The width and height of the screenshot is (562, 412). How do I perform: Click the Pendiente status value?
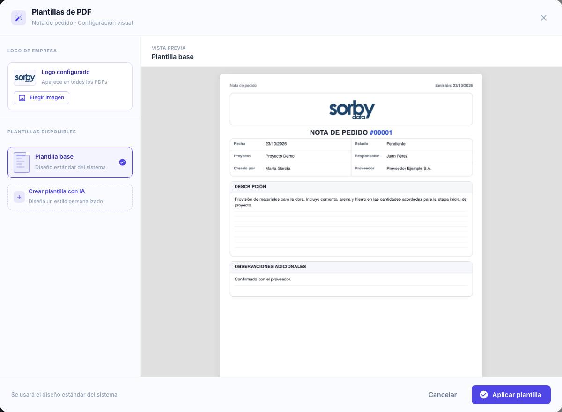[396, 144]
